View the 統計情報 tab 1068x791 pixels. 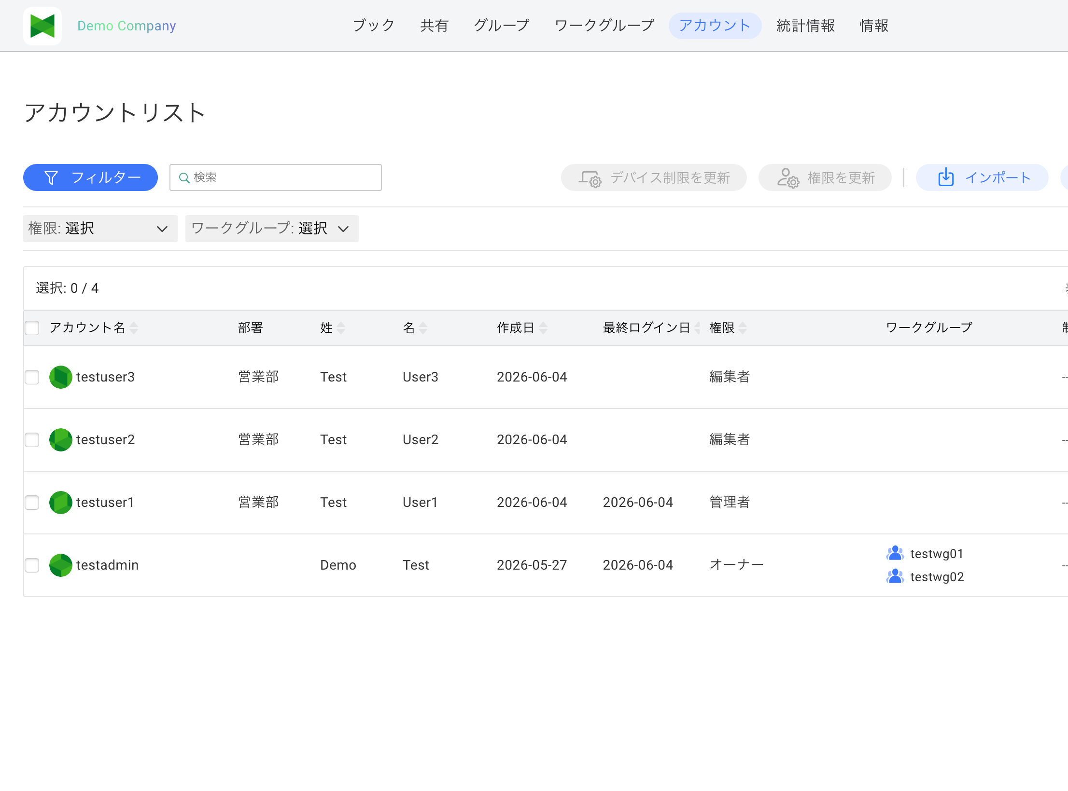coord(805,26)
